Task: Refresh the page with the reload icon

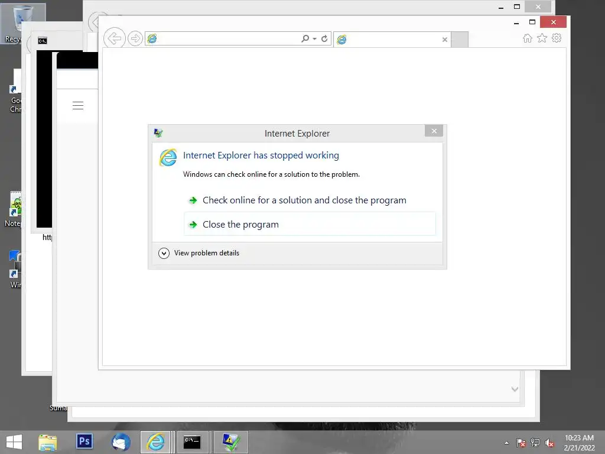Action: (324, 38)
